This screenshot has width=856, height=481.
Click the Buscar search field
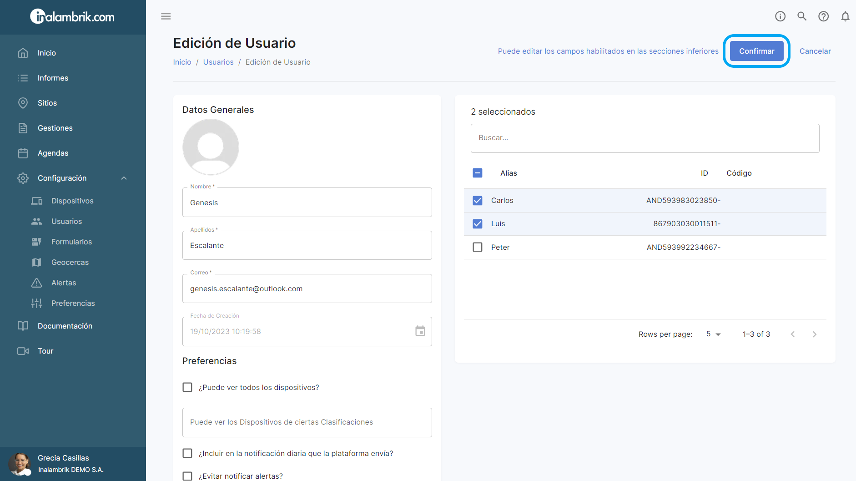(x=645, y=138)
